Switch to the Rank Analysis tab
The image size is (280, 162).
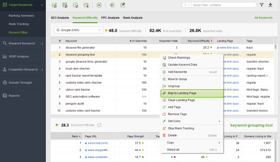133,18
